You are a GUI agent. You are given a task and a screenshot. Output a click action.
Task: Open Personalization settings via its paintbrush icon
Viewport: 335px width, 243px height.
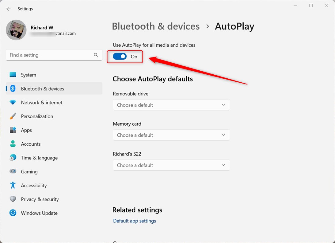(x=12, y=116)
